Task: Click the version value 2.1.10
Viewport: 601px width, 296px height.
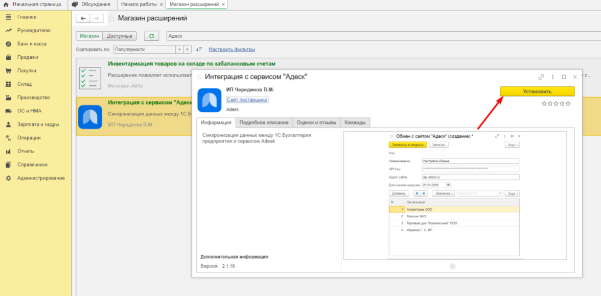Action: click(x=228, y=266)
